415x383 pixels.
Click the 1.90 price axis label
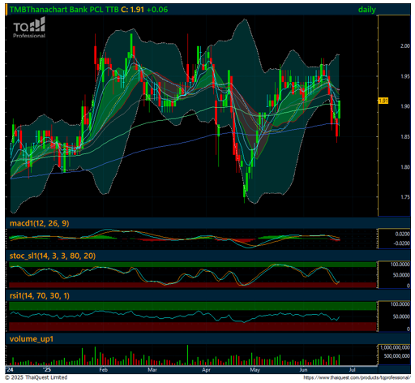[x=405, y=106]
